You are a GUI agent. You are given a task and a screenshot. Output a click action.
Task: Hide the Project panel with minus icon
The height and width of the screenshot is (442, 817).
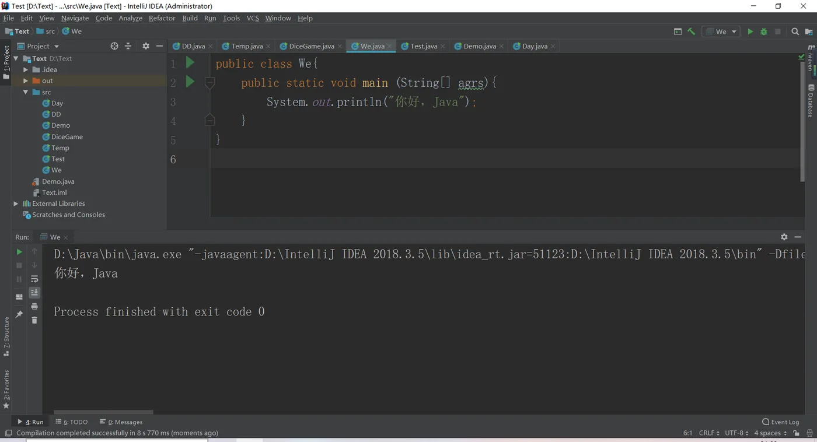point(160,46)
